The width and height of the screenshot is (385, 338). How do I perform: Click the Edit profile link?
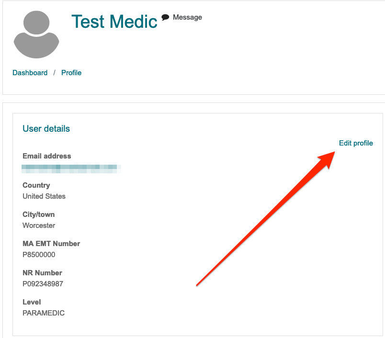click(356, 143)
